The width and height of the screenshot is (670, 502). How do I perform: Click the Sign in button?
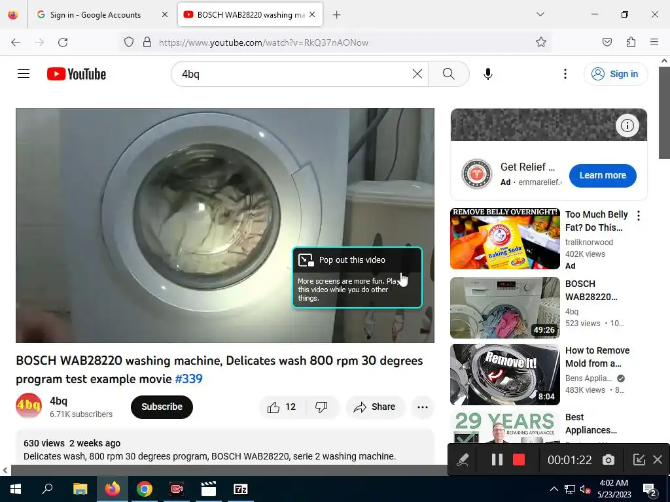(616, 74)
